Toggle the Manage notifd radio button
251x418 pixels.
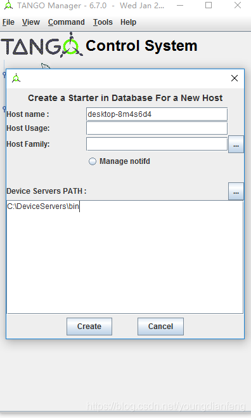(93, 161)
